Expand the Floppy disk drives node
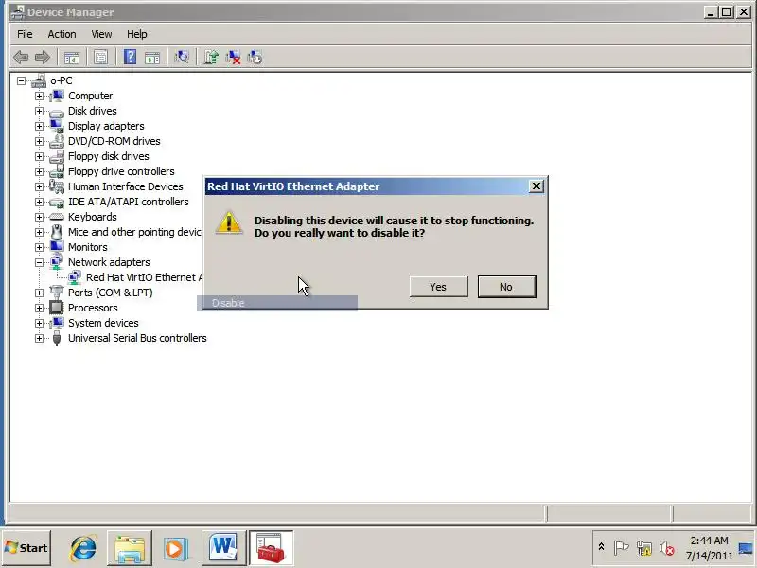The image size is (757, 568). tap(39, 156)
